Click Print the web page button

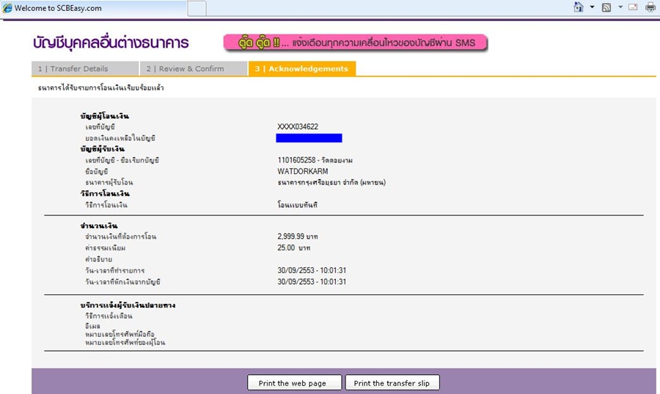(294, 382)
